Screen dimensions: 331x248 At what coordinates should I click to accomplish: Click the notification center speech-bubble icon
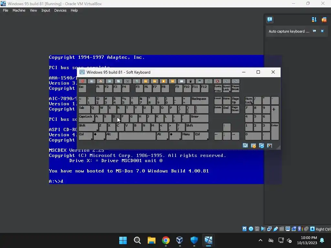(270, 20)
